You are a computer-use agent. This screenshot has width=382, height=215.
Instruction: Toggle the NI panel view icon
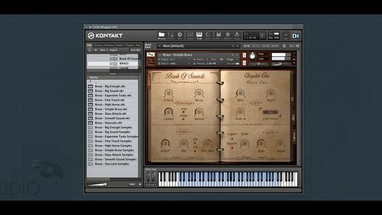point(296,36)
